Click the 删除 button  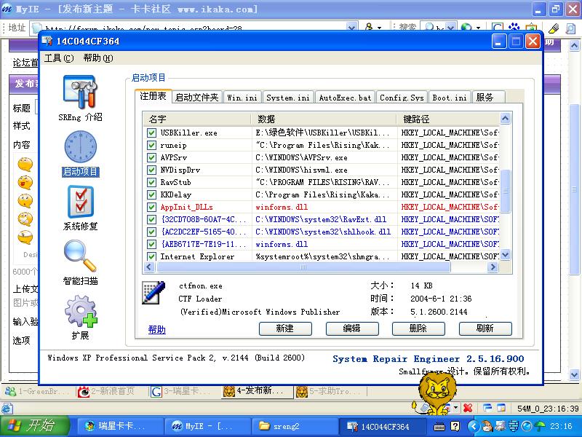pos(418,328)
